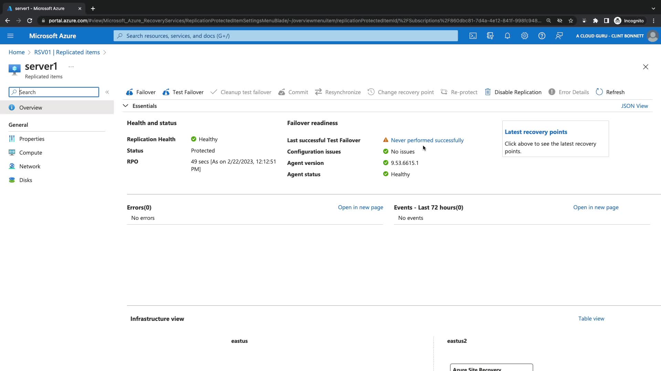Click Never performed successfully link
This screenshot has width=661, height=371.
tap(427, 140)
